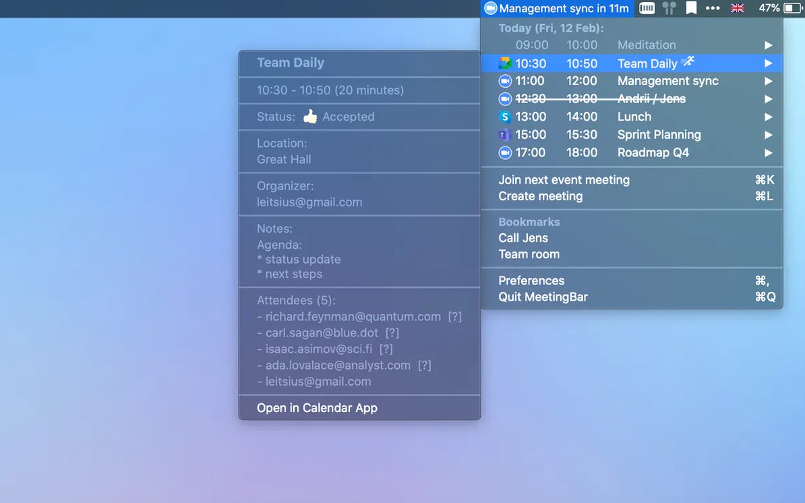Click the Team Daily title in details panel
Screen dimensions: 805x503
pos(290,63)
